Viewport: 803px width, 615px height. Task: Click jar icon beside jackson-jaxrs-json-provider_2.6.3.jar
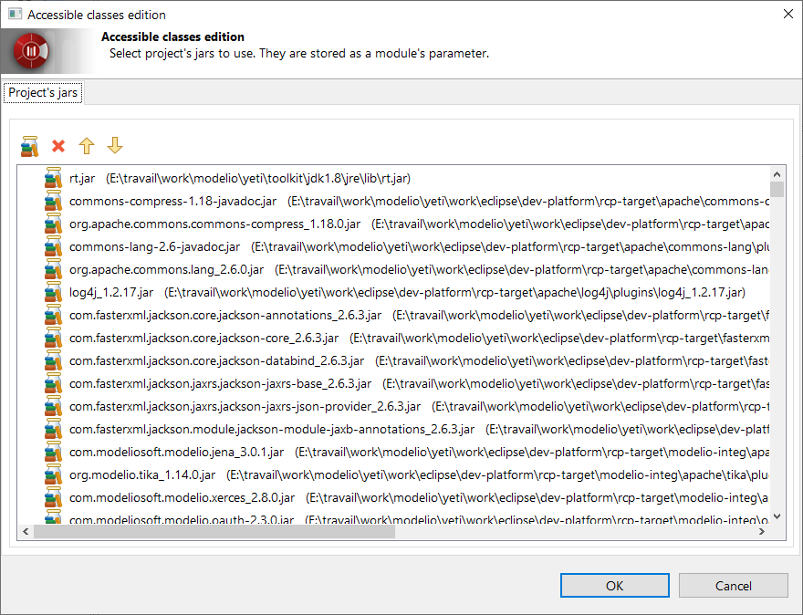53,406
